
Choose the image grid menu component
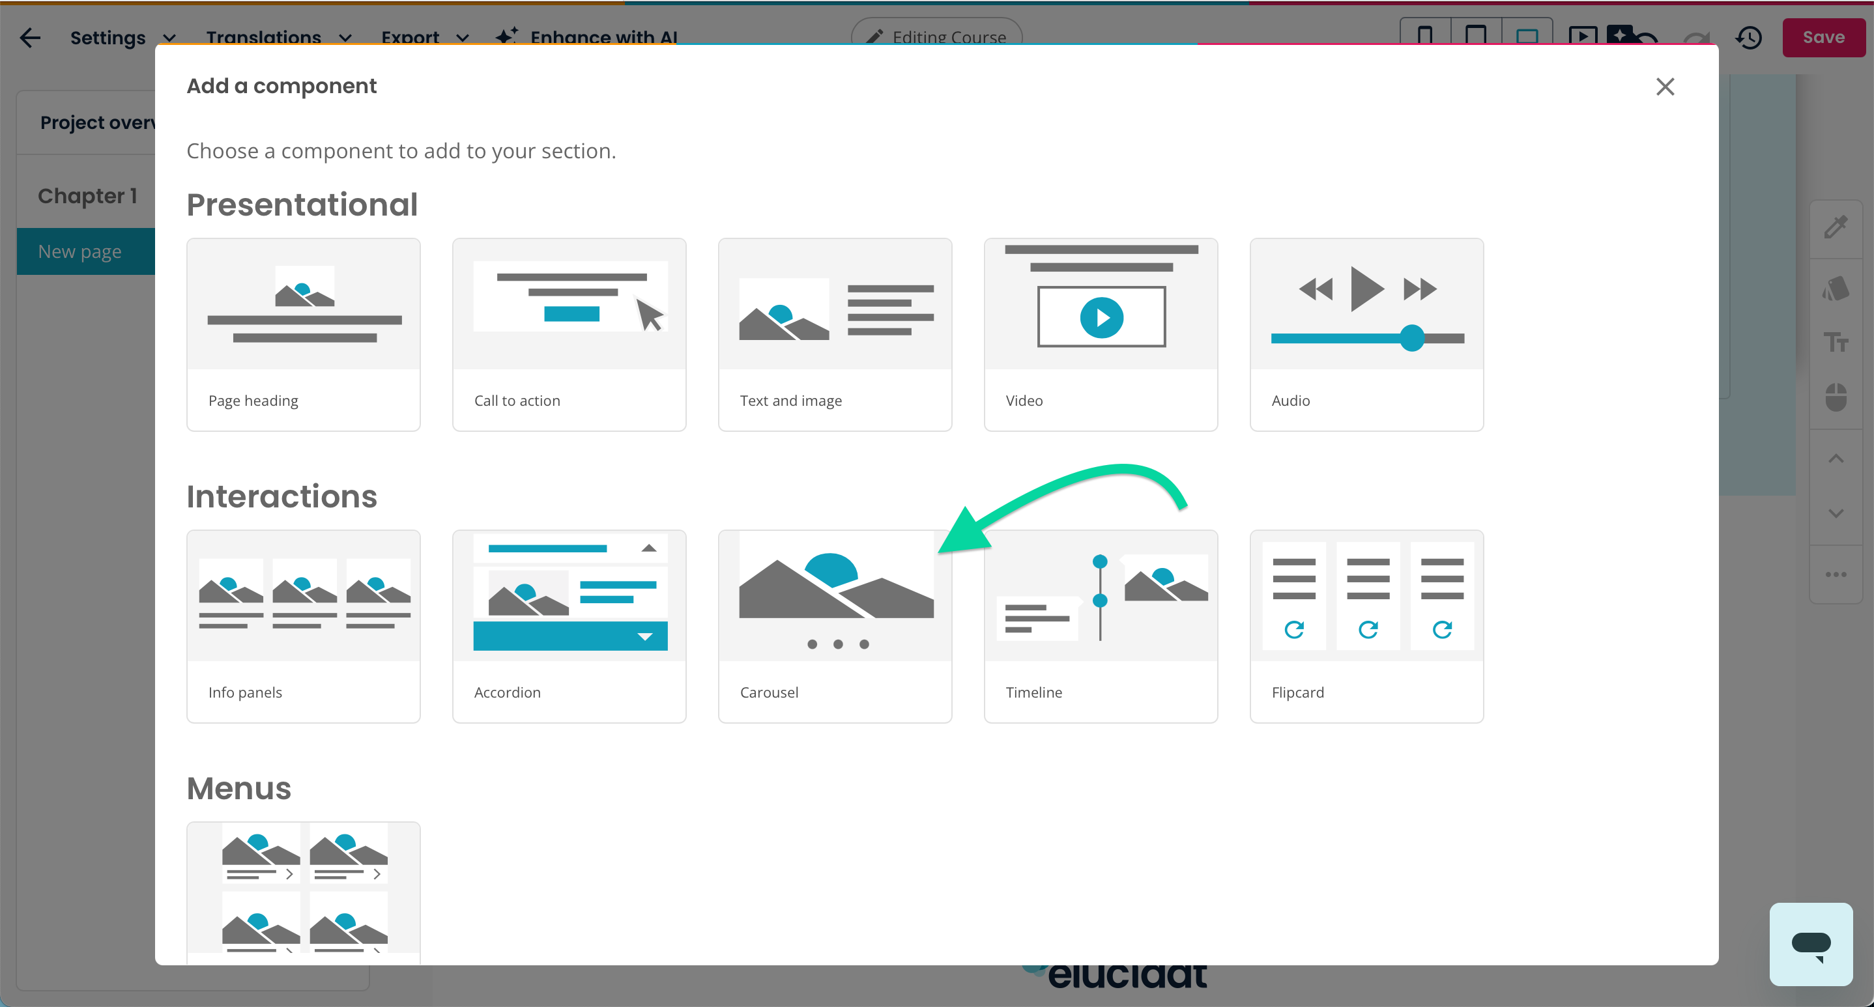tap(304, 893)
